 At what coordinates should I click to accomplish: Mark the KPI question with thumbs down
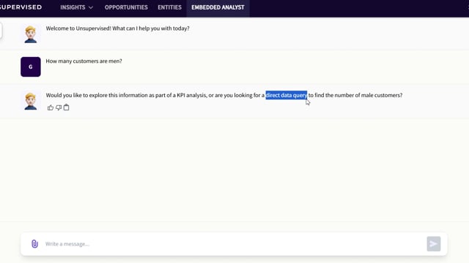tap(59, 107)
